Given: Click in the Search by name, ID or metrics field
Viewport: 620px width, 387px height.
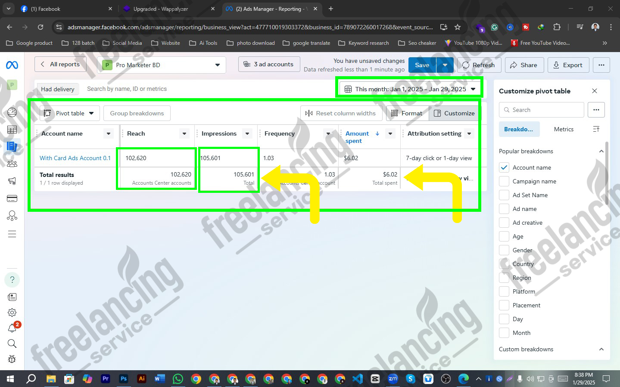Looking at the screenshot, I should [207, 89].
